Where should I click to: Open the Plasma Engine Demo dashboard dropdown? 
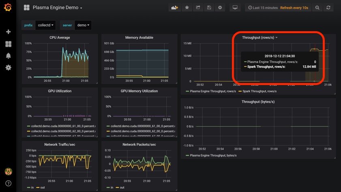pos(57,8)
